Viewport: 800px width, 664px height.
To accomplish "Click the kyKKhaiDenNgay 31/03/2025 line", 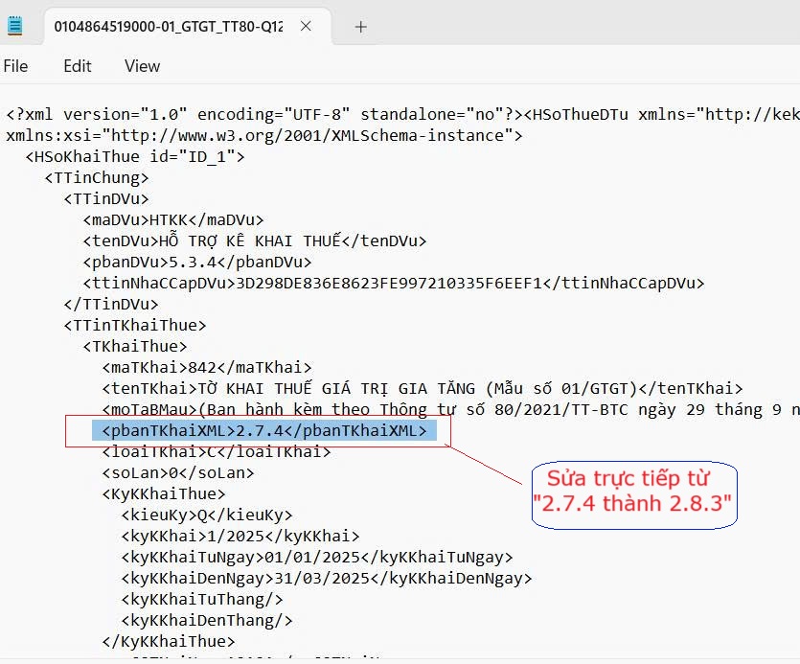I will tap(327, 579).
